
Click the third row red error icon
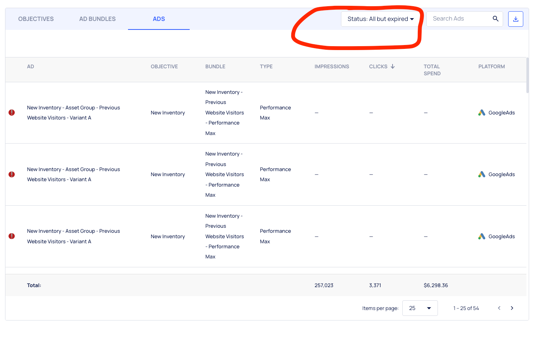coord(12,236)
